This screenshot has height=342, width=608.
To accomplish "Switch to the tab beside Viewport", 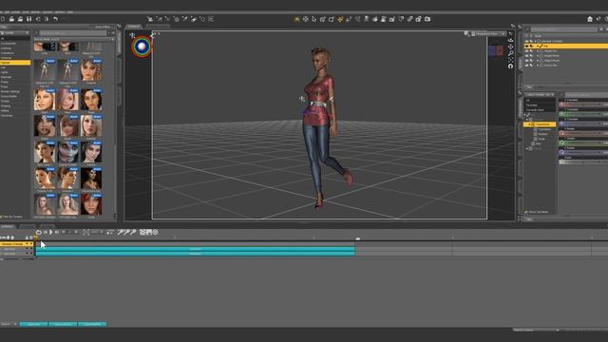I will [x=158, y=27].
